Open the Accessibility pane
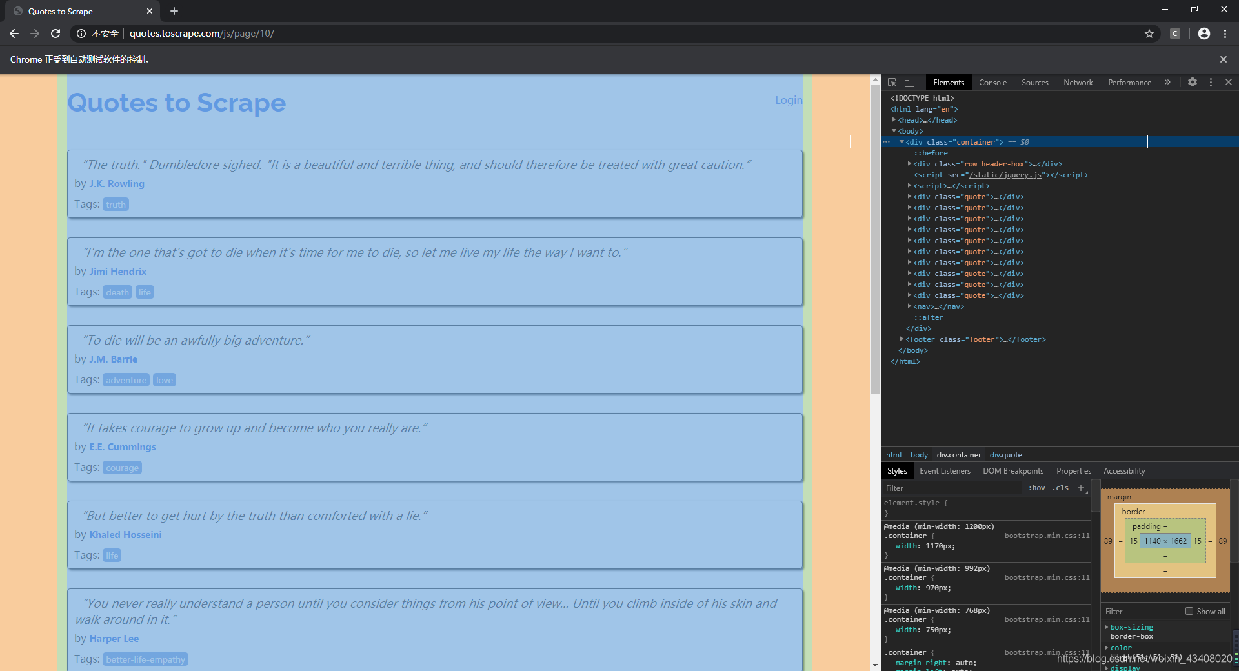The height and width of the screenshot is (671, 1239). click(1124, 471)
